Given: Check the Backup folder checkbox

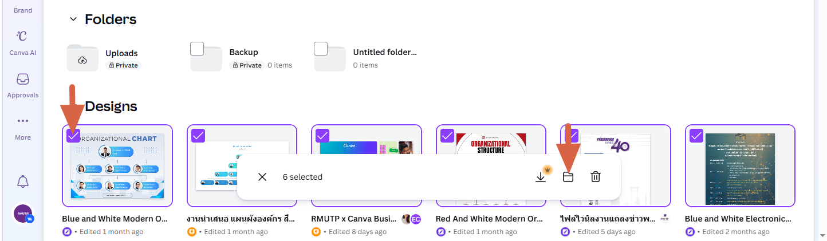Looking at the screenshot, I should 198,49.
